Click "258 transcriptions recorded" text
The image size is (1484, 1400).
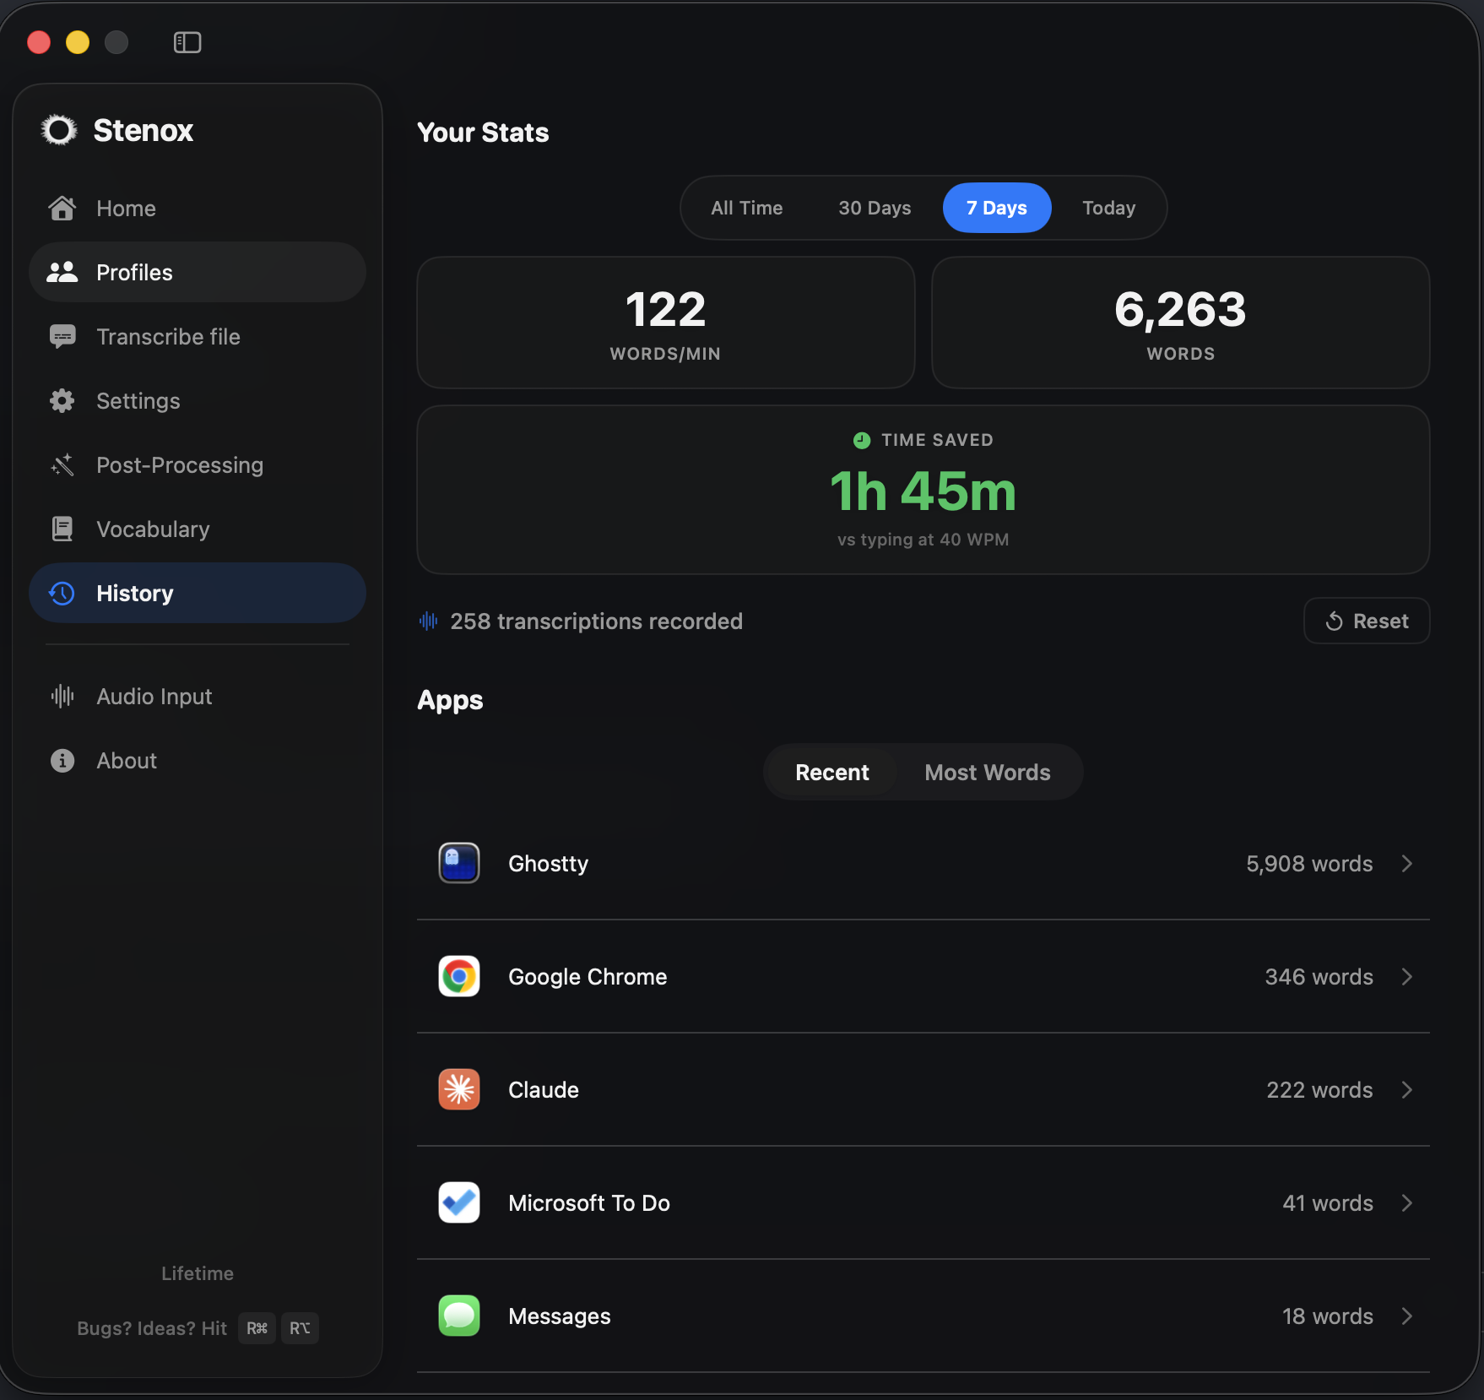point(597,621)
